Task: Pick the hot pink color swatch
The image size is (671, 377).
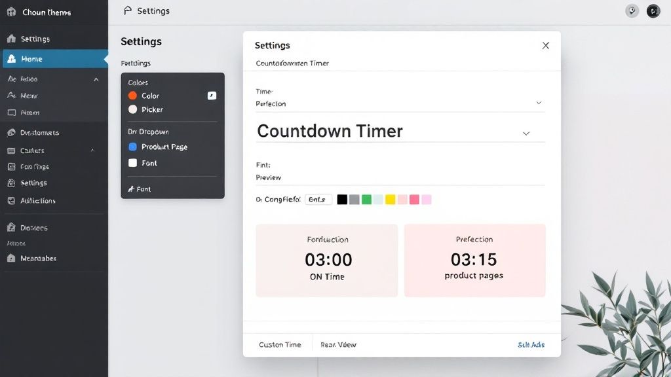Action: pyautogui.click(x=414, y=200)
